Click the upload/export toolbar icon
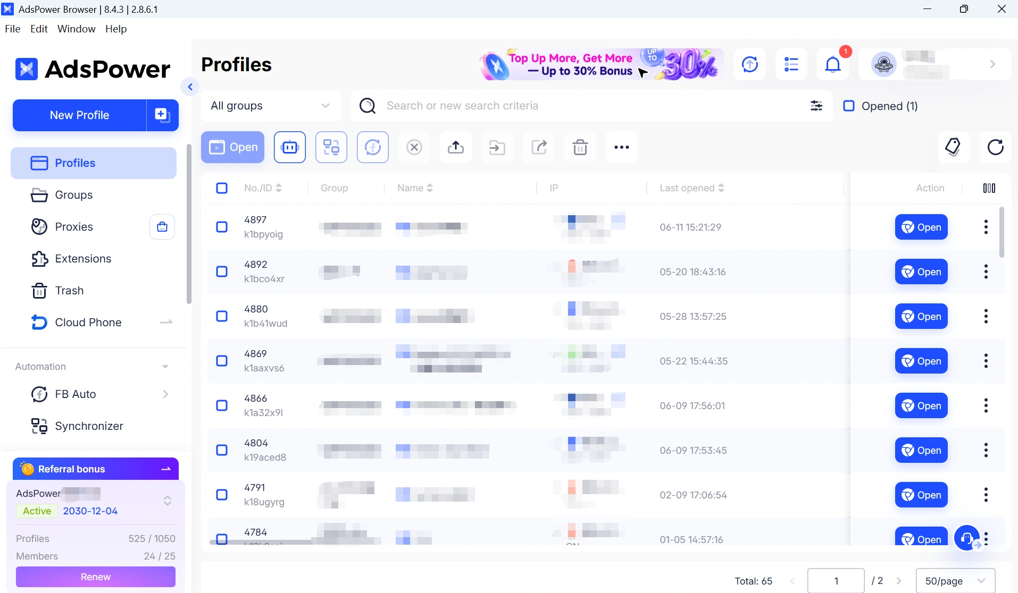 tap(456, 147)
